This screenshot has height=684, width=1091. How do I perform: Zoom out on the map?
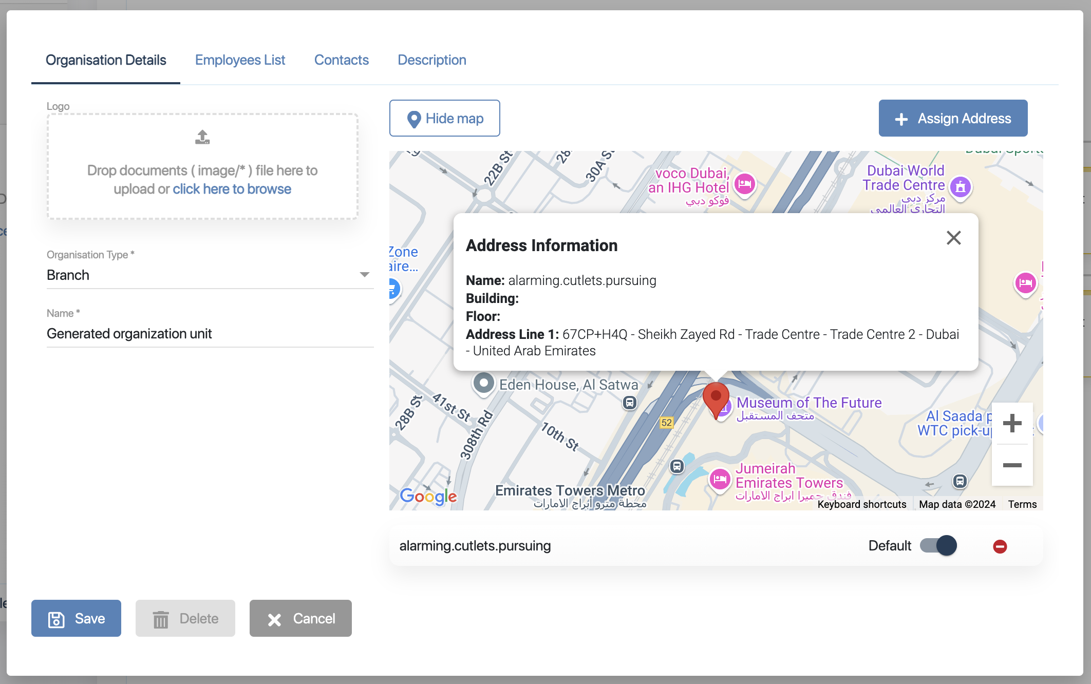(x=1012, y=465)
